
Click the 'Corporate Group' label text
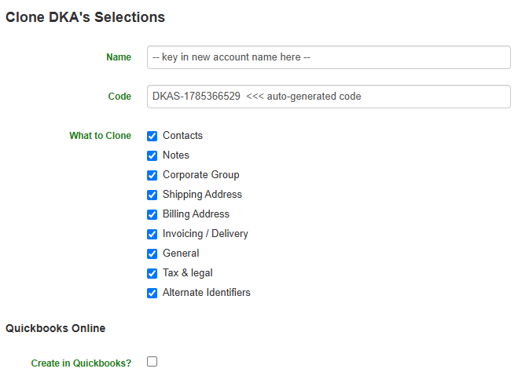(x=201, y=175)
